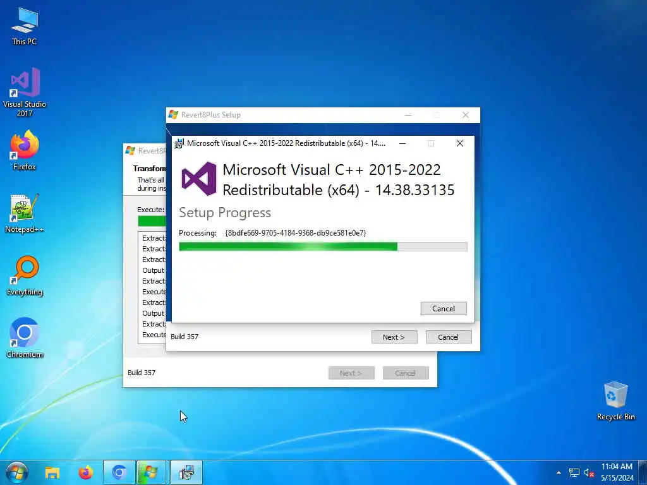This screenshot has height=485, width=647.
Task: Minimize the Visual C++ Redistributable window
Action: pyautogui.click(x=402, y=143)
